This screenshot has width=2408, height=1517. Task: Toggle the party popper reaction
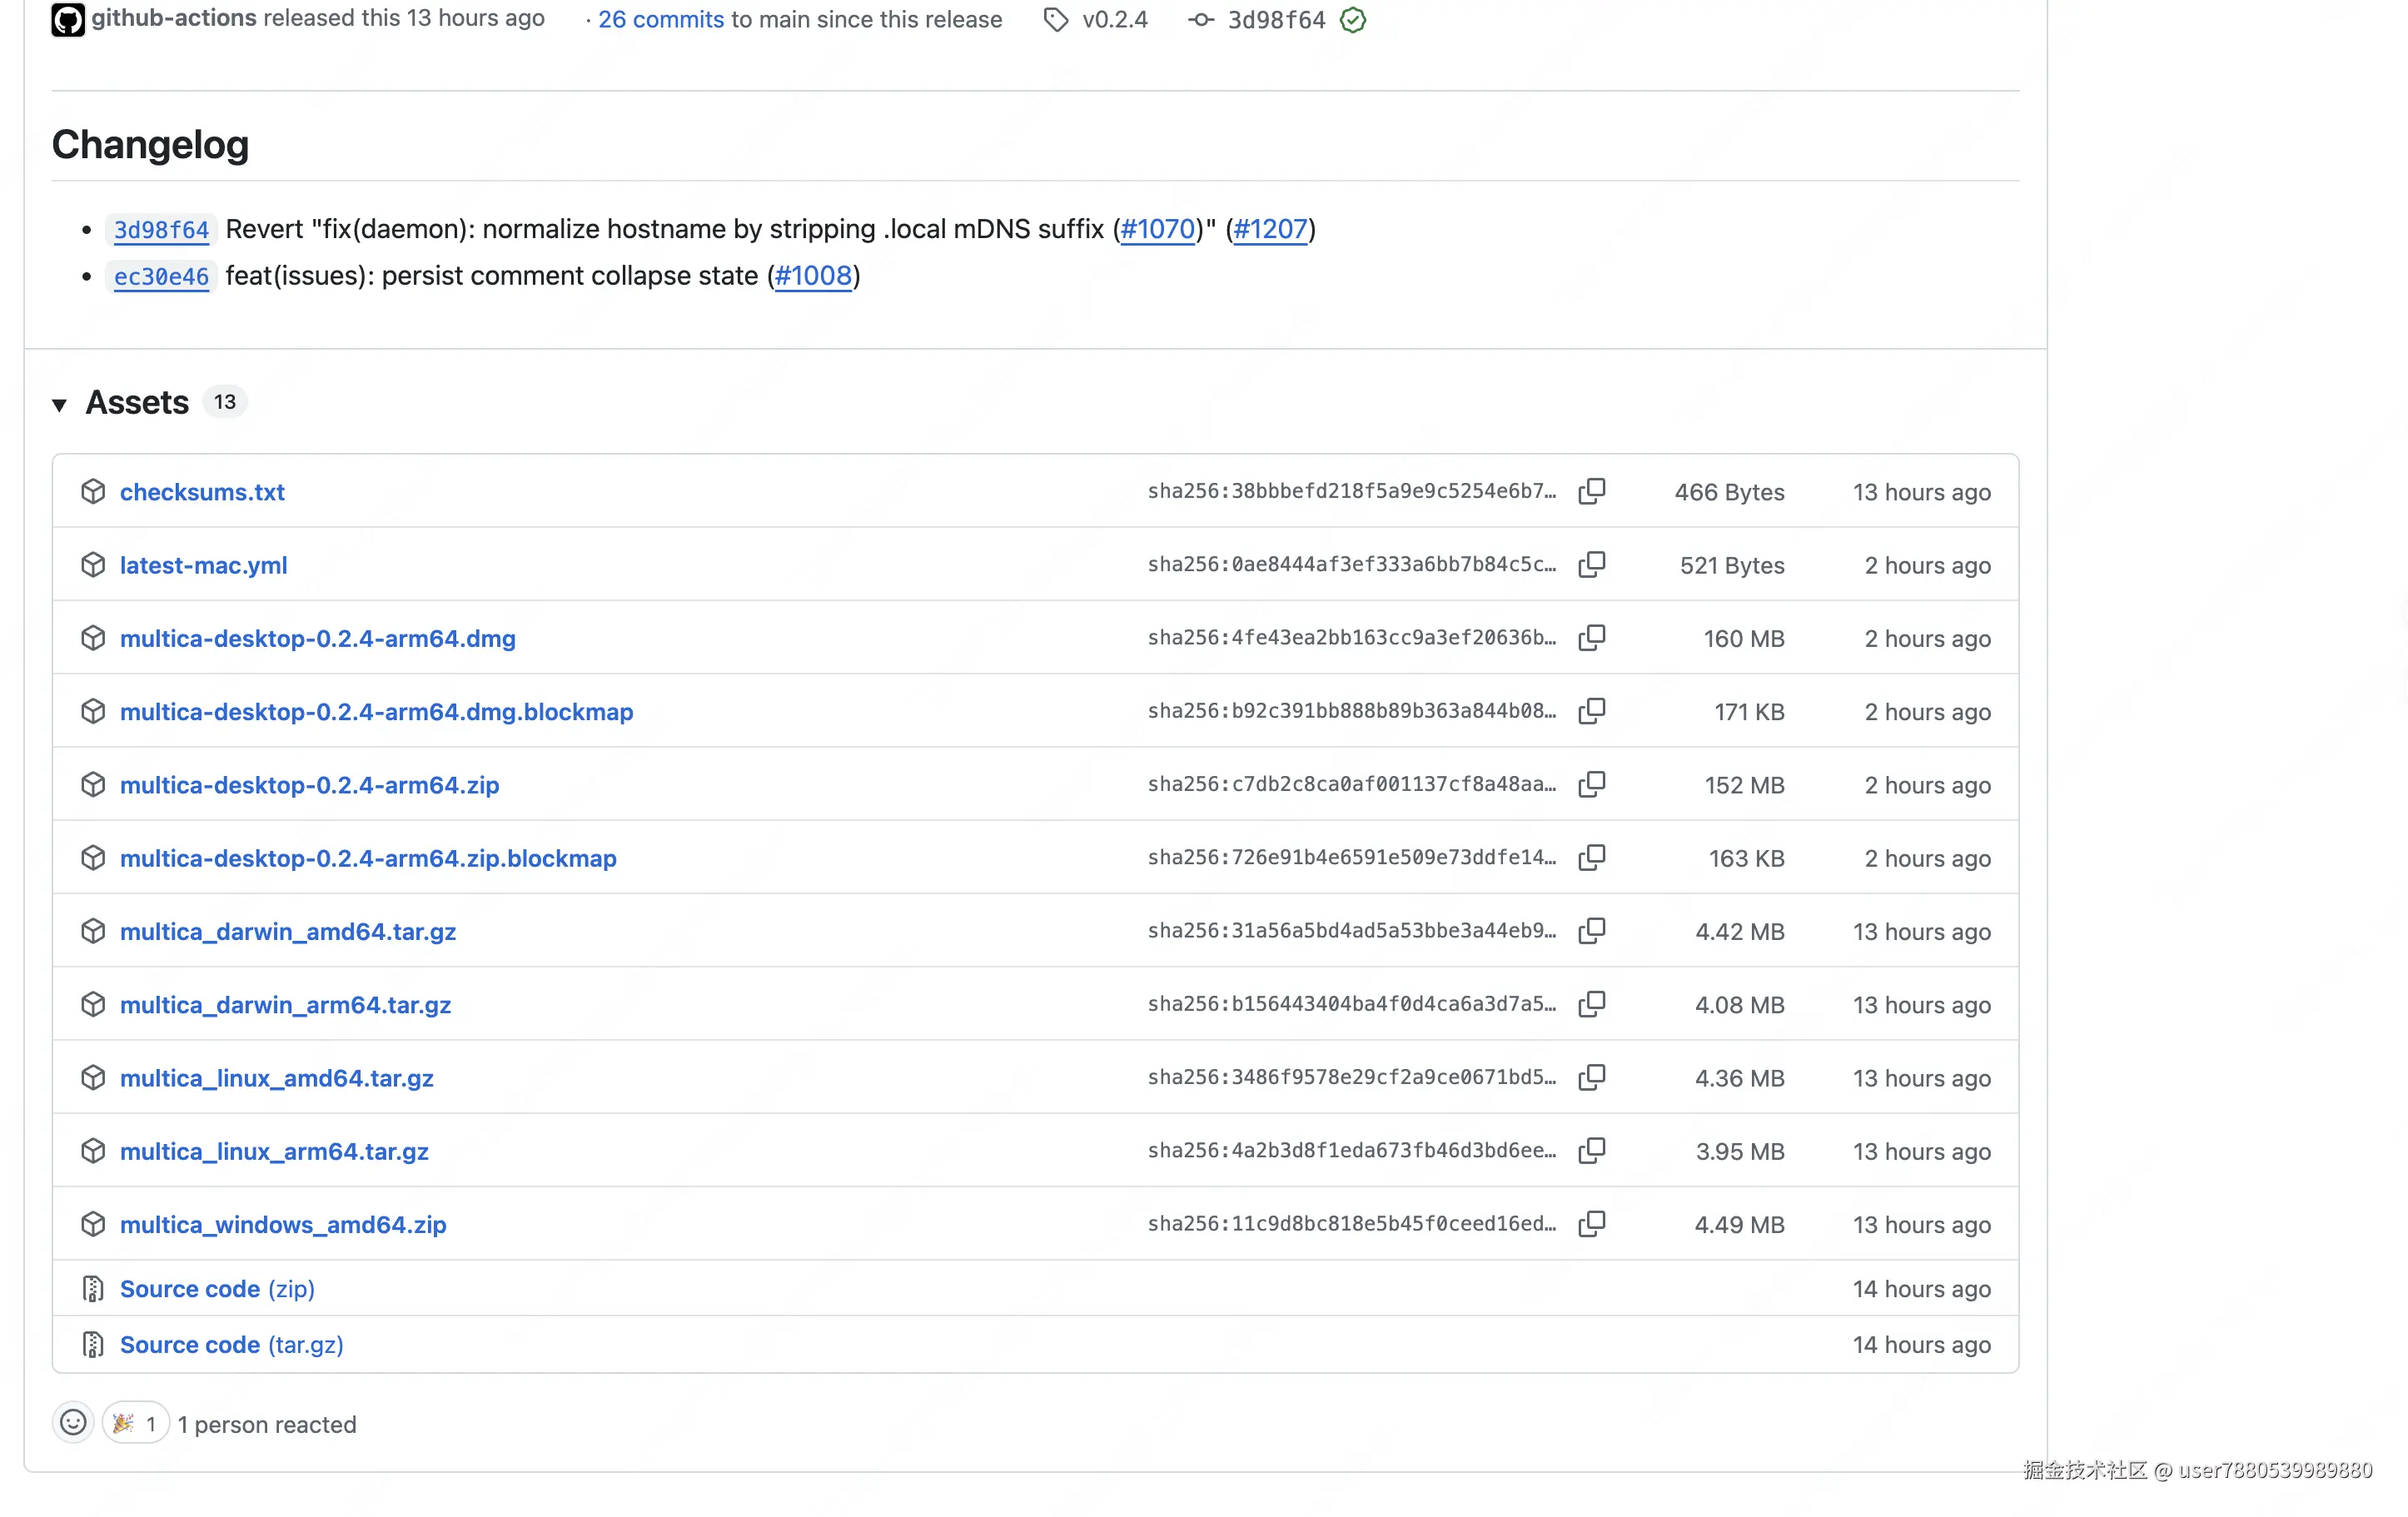(135, 1422)
